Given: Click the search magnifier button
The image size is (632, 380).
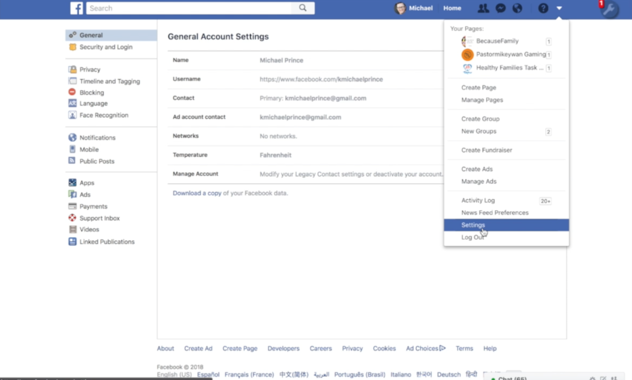Looking at the screenshot, I should click(x=302, y=8).
